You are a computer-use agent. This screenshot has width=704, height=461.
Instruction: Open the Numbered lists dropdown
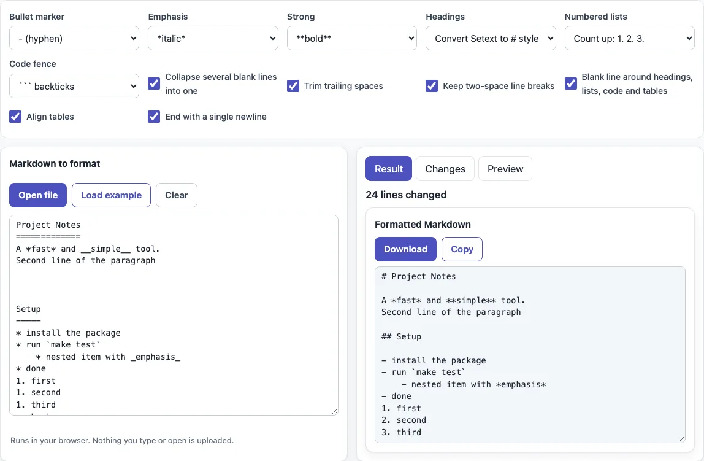click(x=629, y=38)
